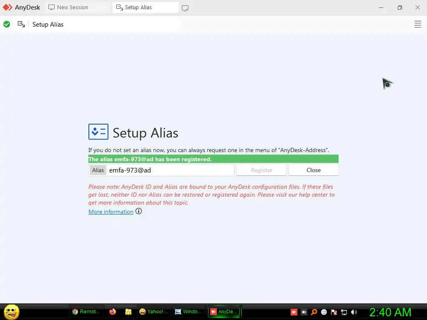Click the green alias registered message
This screenshot has width=427, height=320.
tap(213, 159)
